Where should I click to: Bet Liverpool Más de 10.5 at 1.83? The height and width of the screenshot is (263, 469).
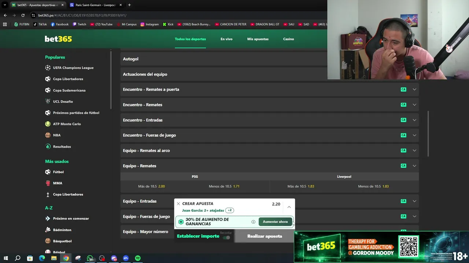tap(301, 186)
